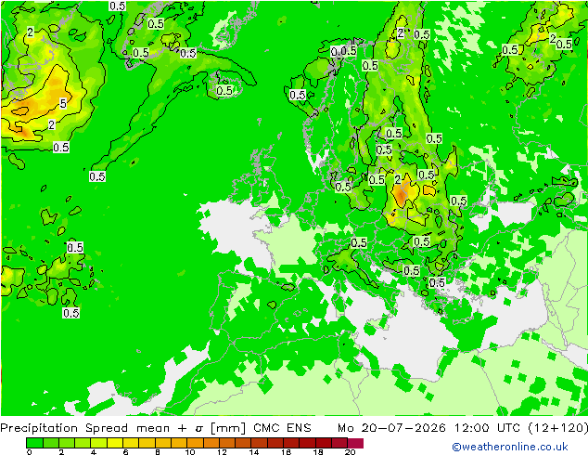Click the legend scale number 10
588x455 pixels.
coord(190,451)
